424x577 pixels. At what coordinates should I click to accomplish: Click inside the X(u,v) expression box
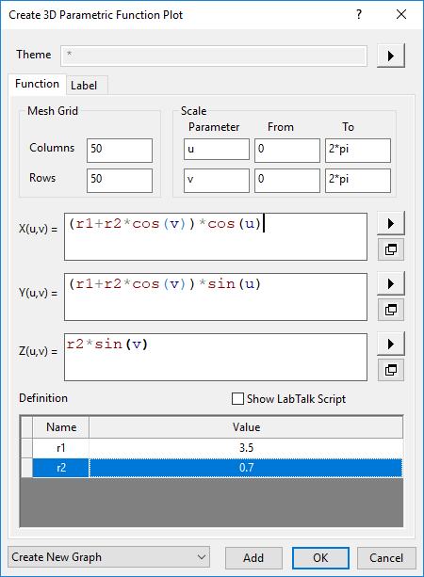[x=216, y=236]
